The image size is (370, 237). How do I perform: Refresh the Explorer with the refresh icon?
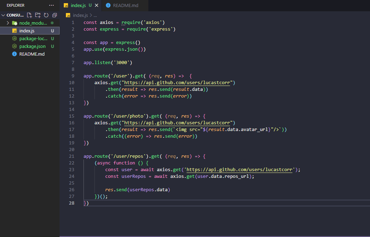pyautogui.click(x=45, y=15)
